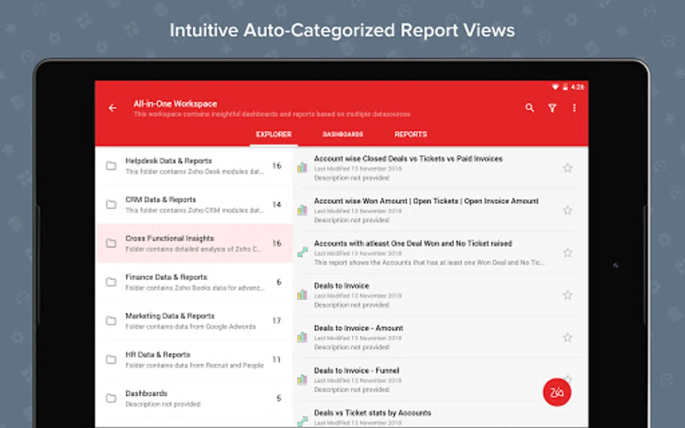Click folder icon beside Helpdesk Data & Reports
This screenshot has width=685, height=428.
(111, 166)
